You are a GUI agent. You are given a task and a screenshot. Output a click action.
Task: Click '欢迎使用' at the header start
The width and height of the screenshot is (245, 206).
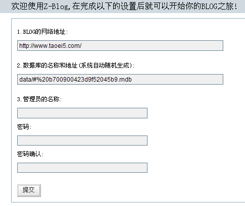[28, 7]
